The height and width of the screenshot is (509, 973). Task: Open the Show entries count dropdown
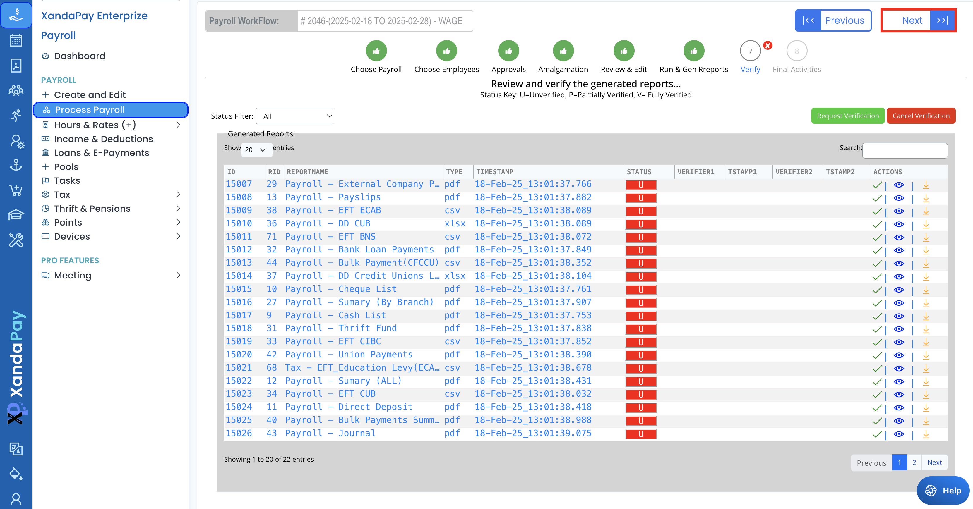[x=256, y=150]
